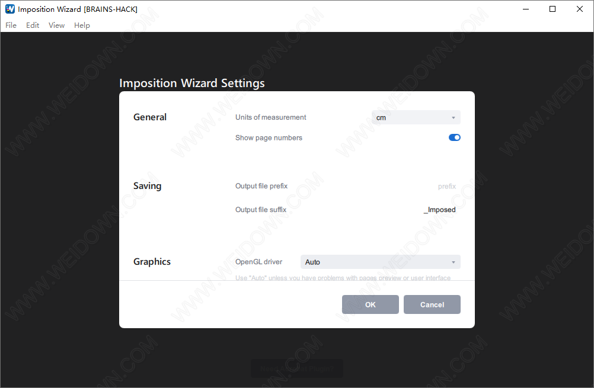Maximize the Imposition Wizard window
The width and height of the screenshot is (594, 388).
pyautogui.click(x=553, y=9)
